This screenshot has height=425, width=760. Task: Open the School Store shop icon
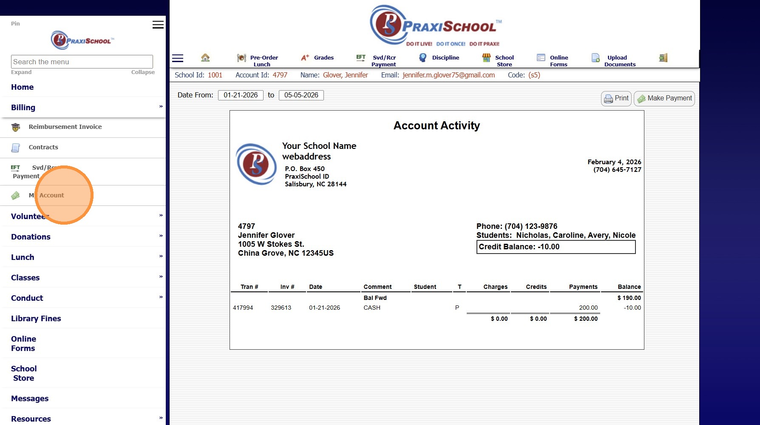(486, 57)
